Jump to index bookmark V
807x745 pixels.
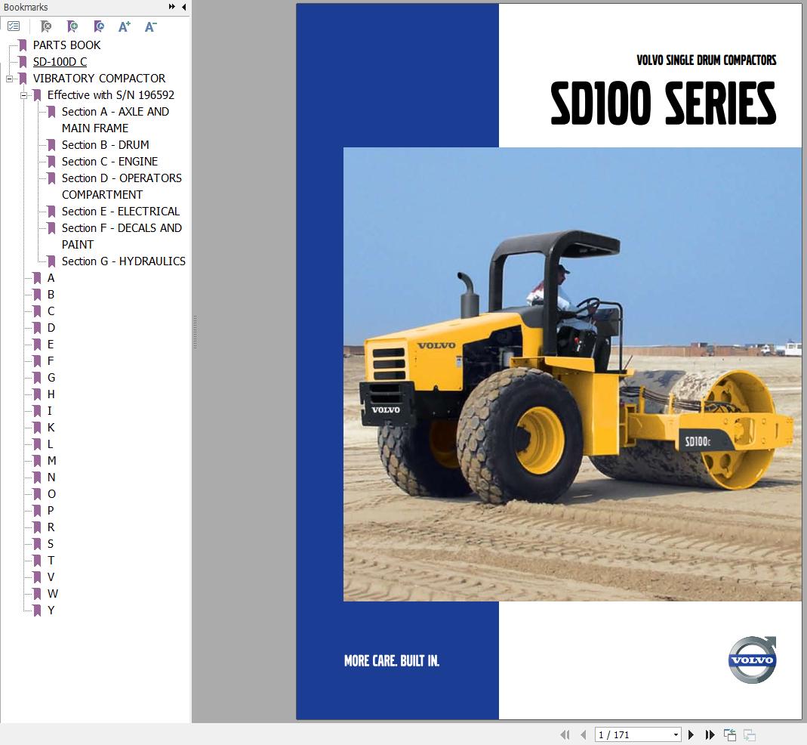click(x=51, y=577)
